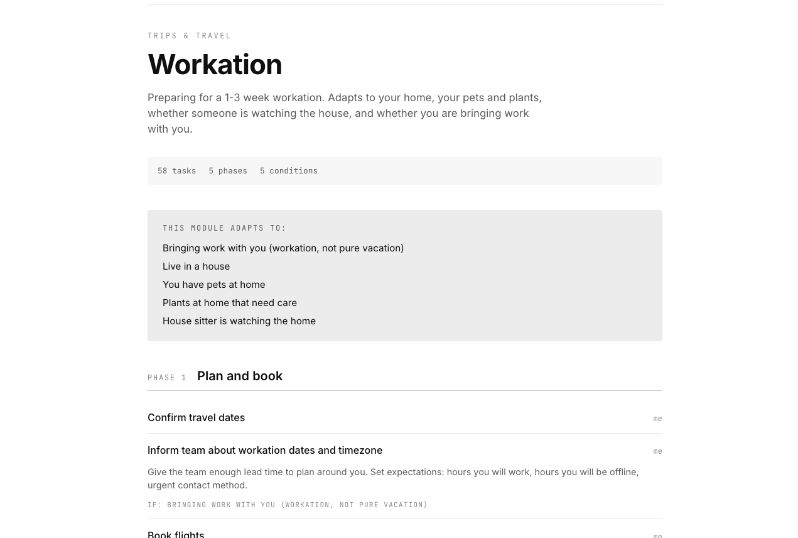Click the Phase 1 label
Image resolution: width=798 pixels, height=538 pixels.
tap(167, 378)
